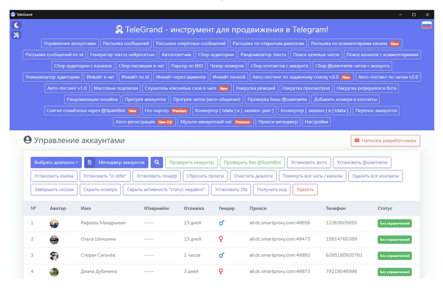443x288 pixels.
Task: Open Парсер по BIO
Action: [x=187, y=66]
